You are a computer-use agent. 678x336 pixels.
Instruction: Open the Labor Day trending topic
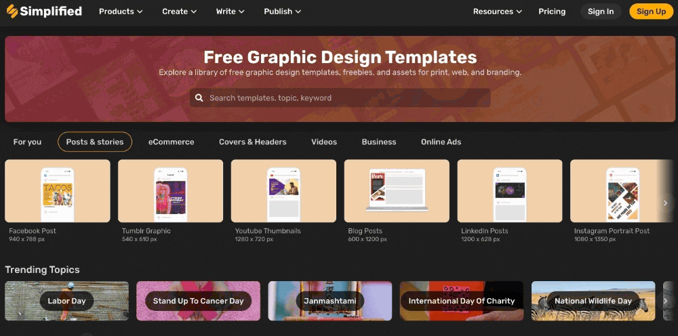coord(66,301)
